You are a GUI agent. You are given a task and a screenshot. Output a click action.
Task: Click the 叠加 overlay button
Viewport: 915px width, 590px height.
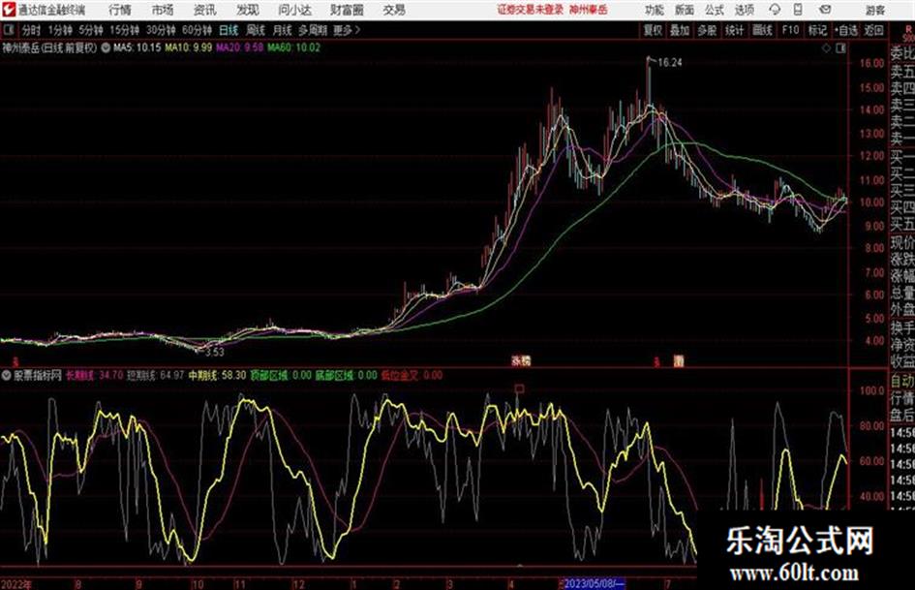[x=680, y=30]
